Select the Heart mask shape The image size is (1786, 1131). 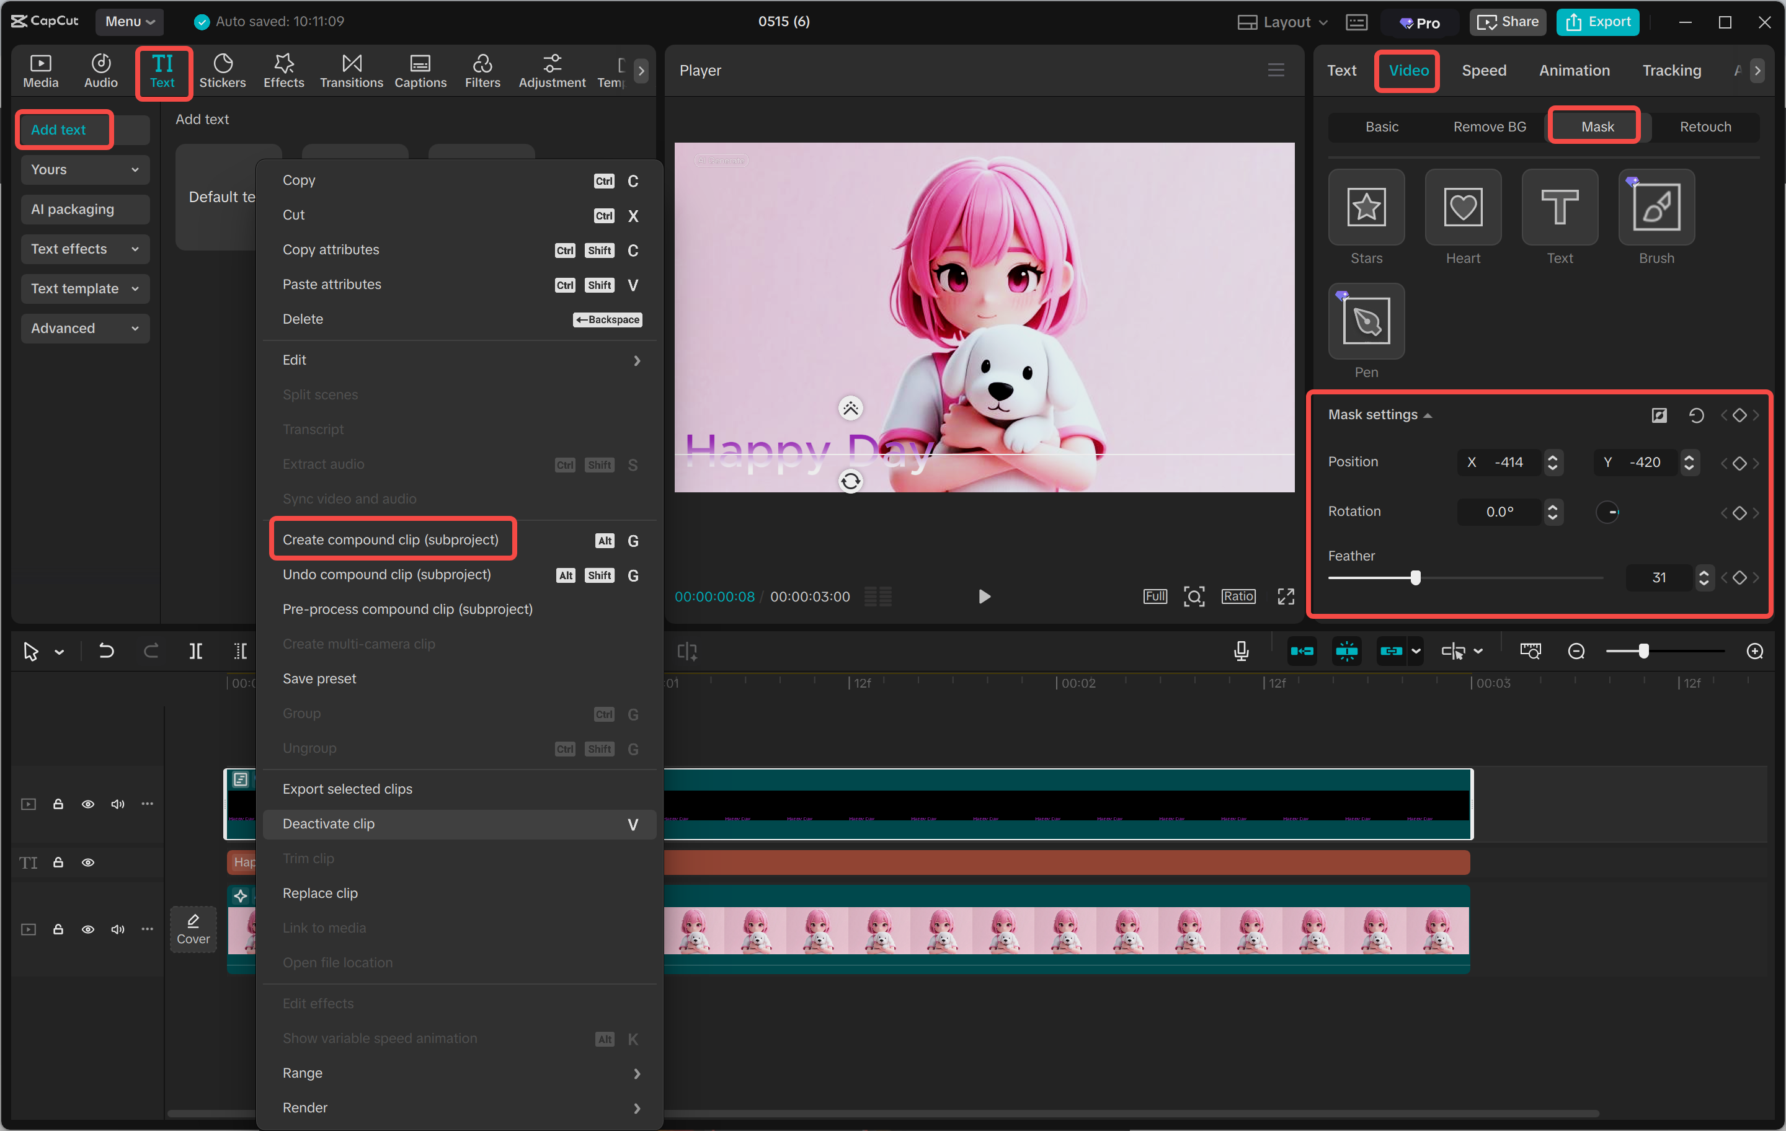(1463, 207)
